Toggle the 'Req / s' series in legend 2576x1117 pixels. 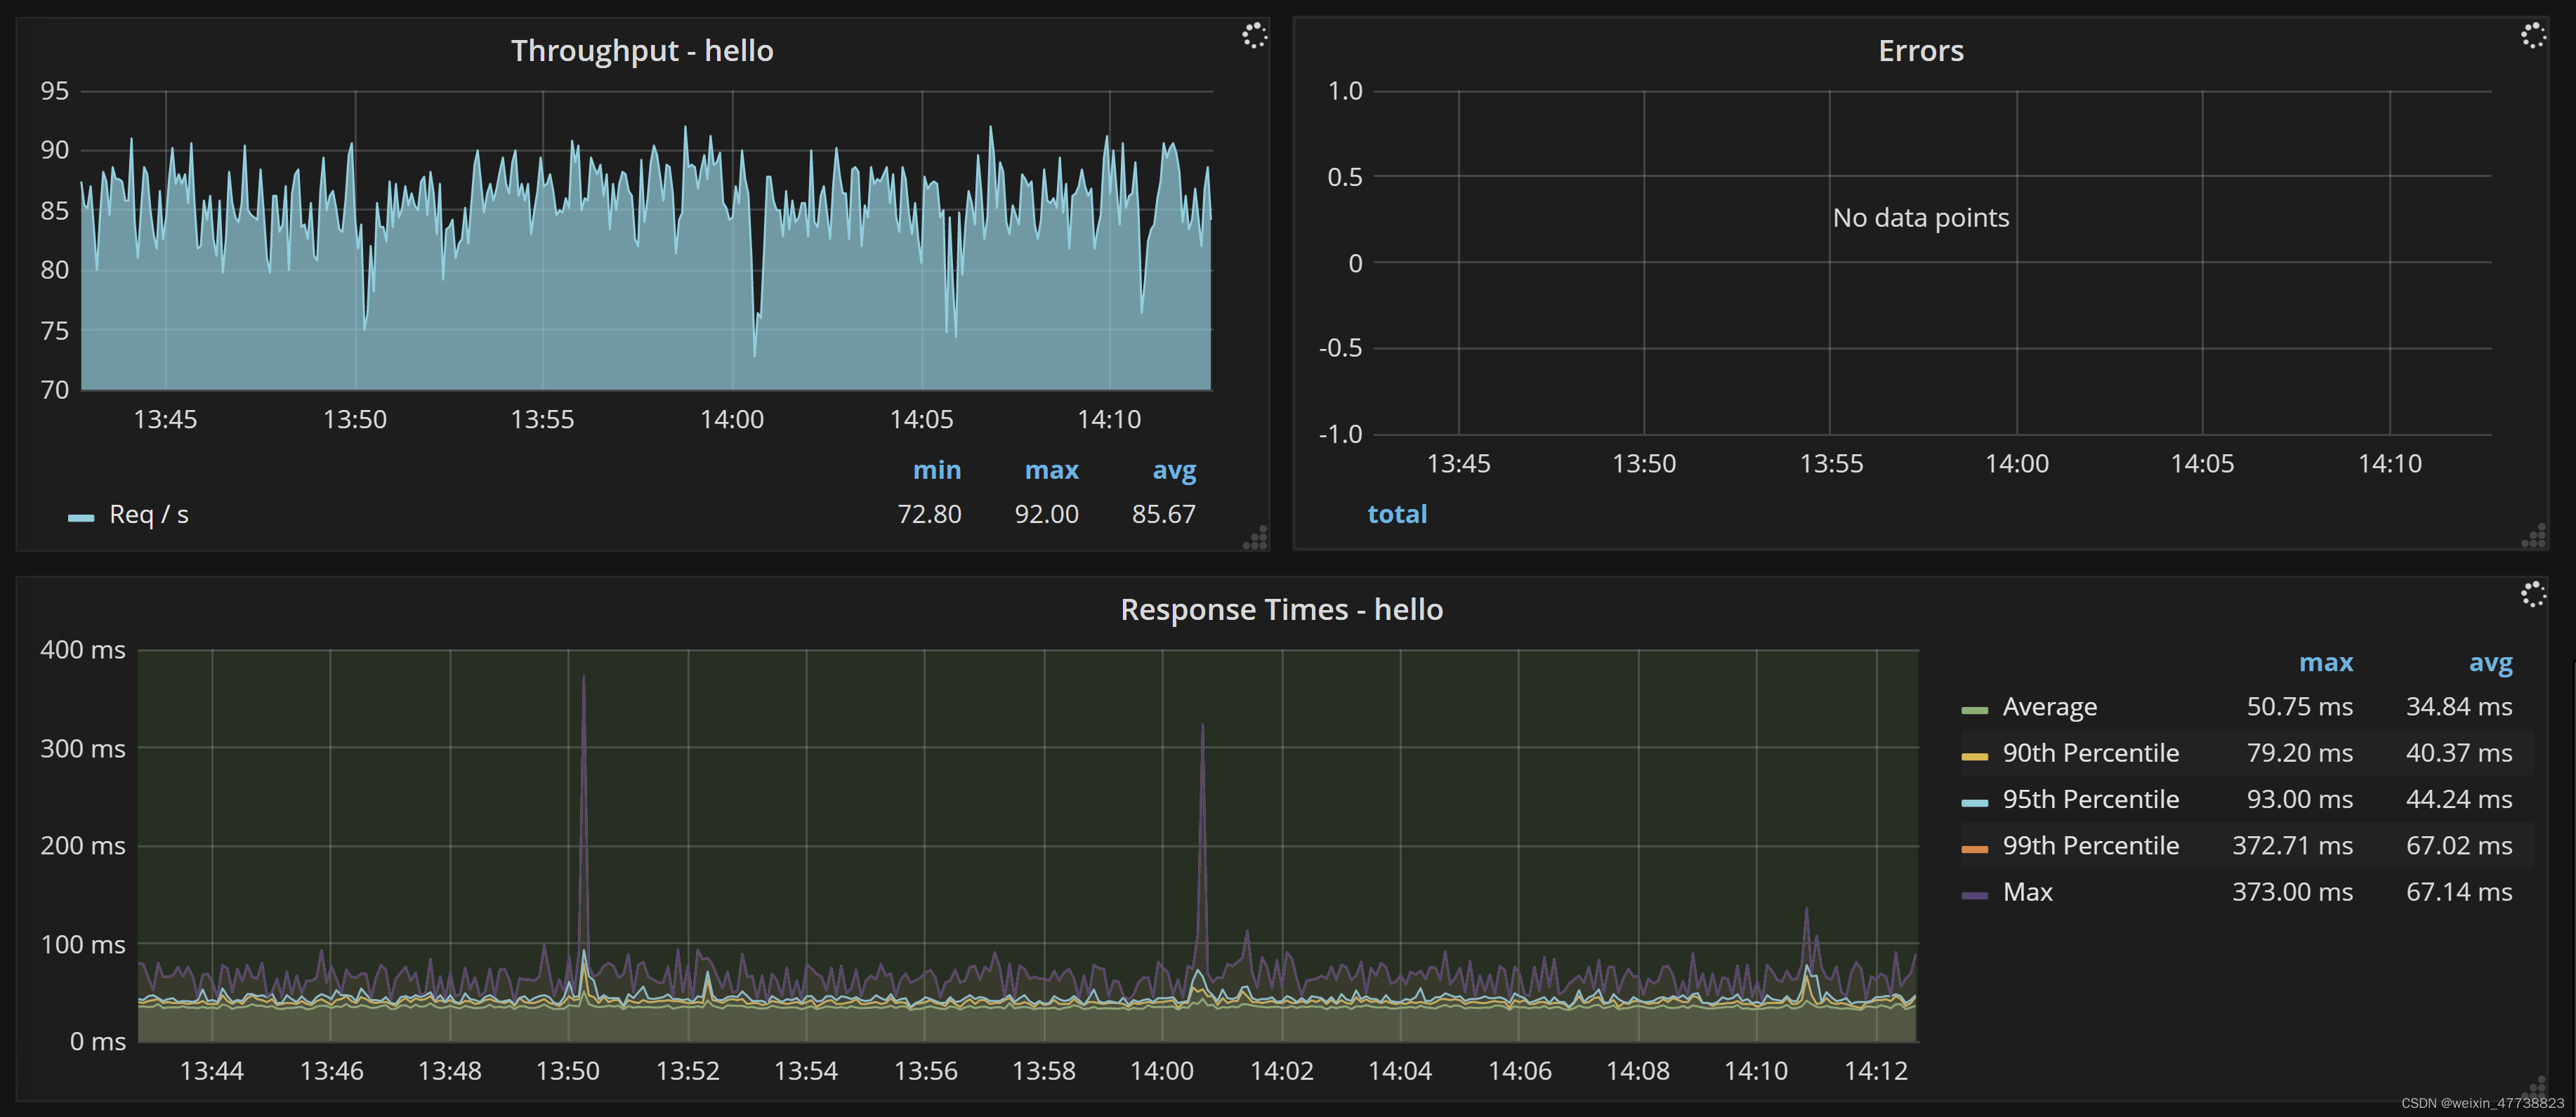pos(148,514)
